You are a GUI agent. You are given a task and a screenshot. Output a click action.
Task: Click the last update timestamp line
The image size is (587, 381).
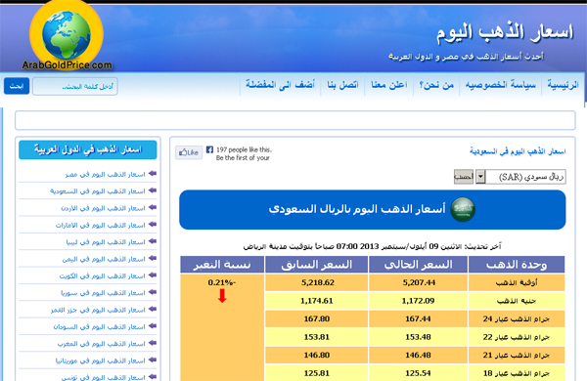372,246
